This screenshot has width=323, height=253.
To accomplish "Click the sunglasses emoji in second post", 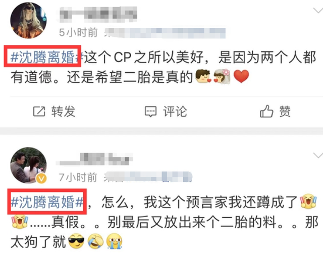I will 76,241.
